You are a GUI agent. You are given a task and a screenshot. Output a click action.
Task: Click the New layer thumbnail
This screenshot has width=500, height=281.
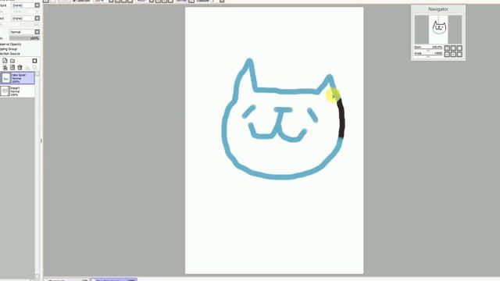[5, 78]
